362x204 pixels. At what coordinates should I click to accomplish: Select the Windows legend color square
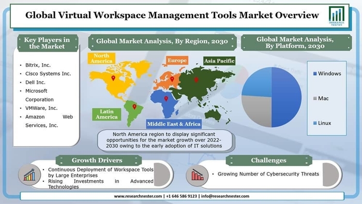pos(314,74)
